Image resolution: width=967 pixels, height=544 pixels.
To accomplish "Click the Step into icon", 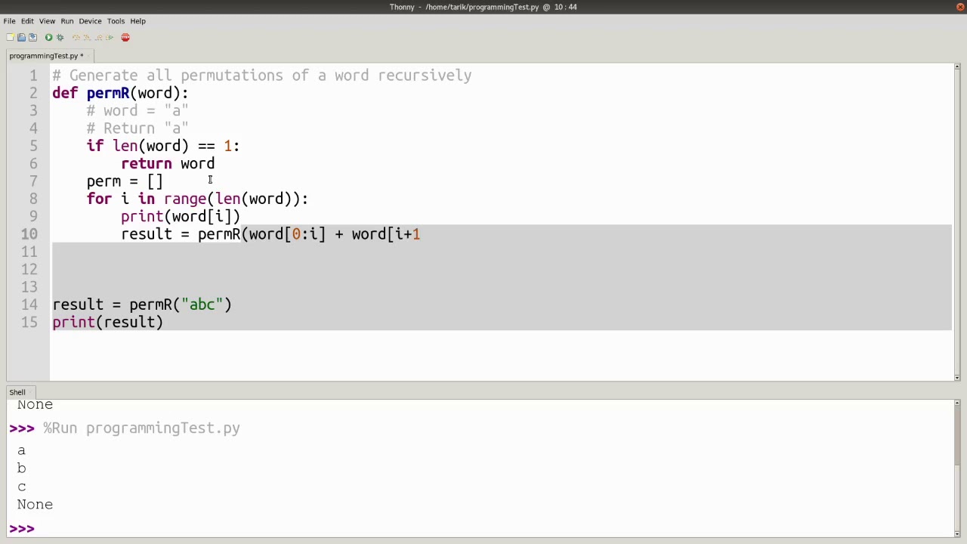I will click(87, 37).
